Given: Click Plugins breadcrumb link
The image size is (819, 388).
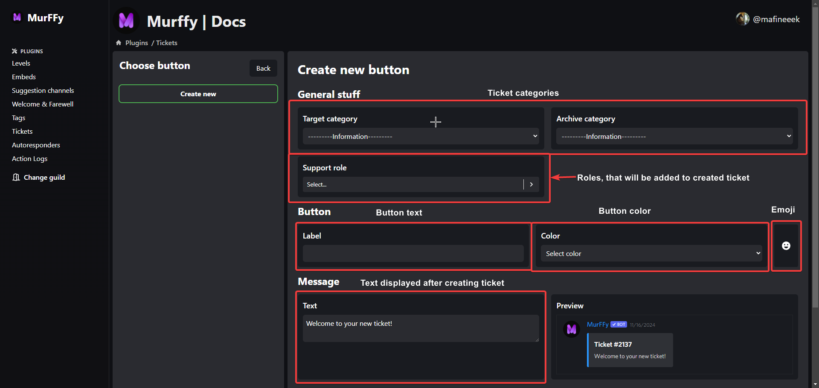Looking at the screenshot, I should (137, 43).
